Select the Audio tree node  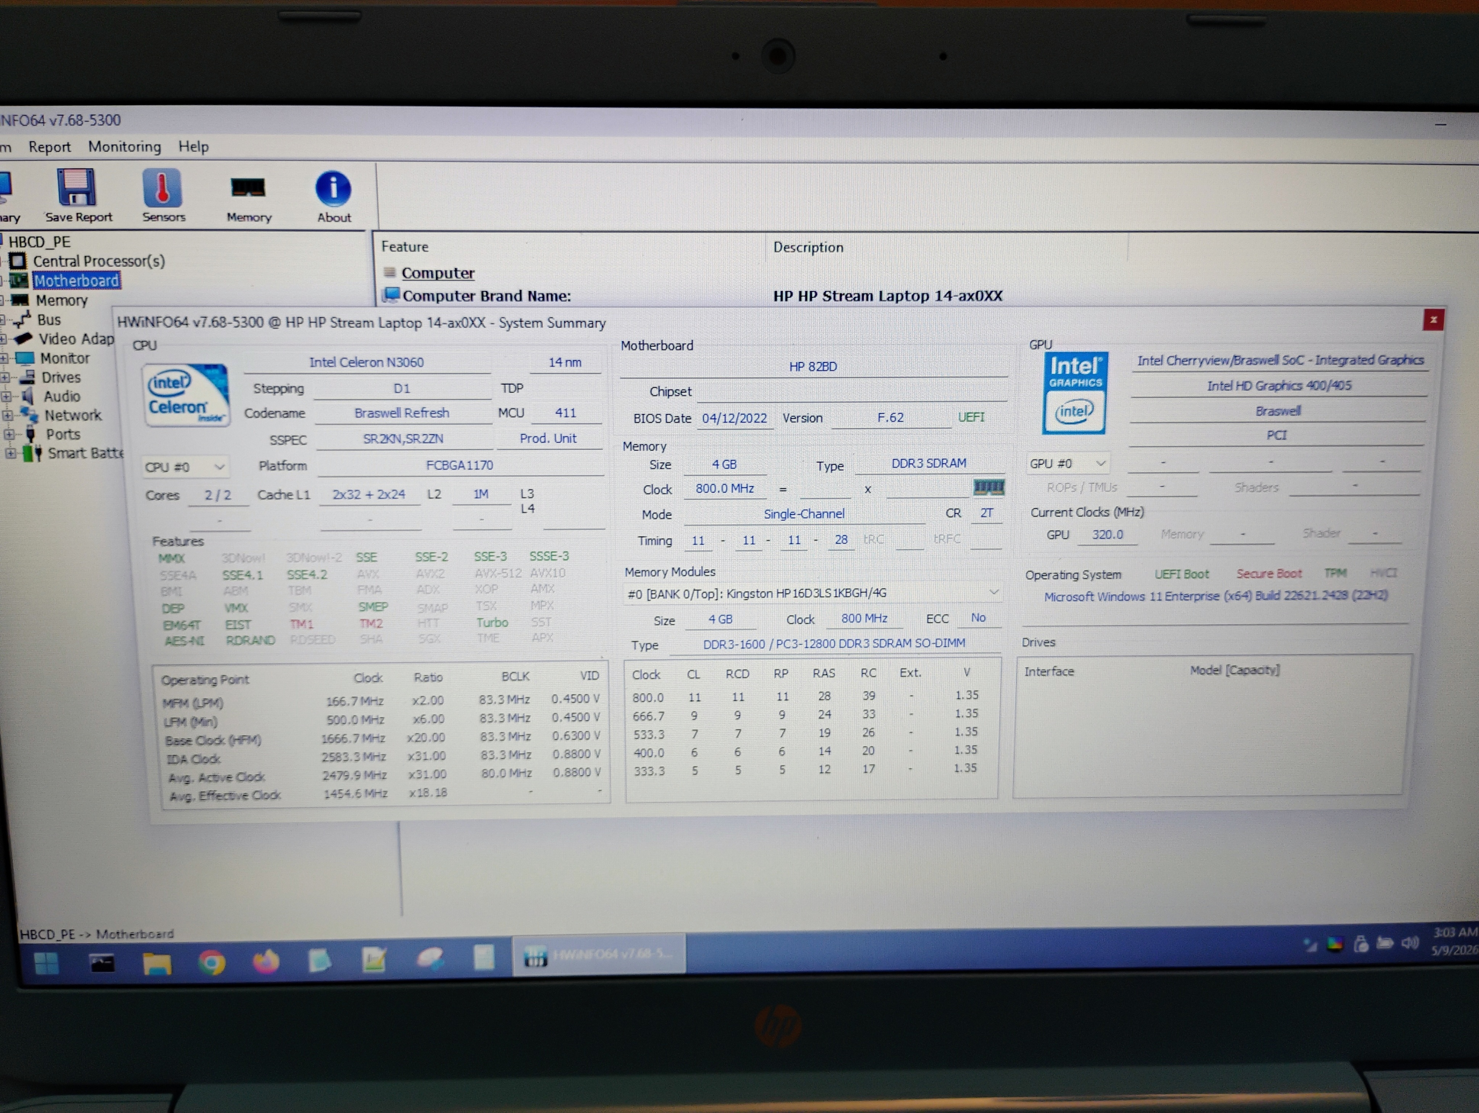pos(61,396)
